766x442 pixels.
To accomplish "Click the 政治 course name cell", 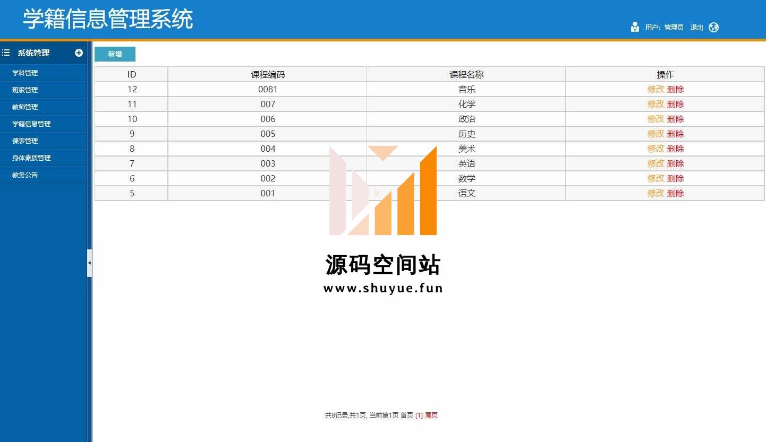I will click(x=466, y=119).
